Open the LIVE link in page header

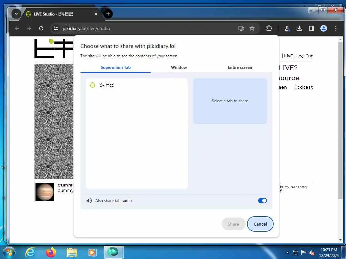coord(288,56)
